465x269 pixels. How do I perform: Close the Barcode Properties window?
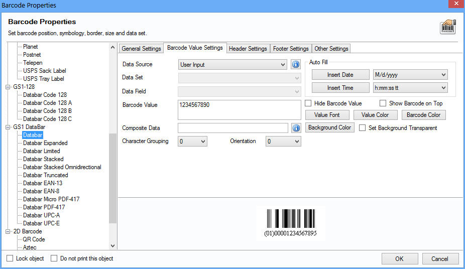tap(456, 4)
